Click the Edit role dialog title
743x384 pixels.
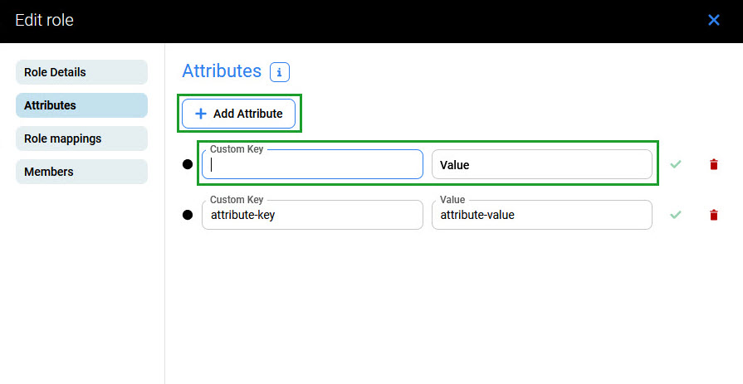[44, 20]
